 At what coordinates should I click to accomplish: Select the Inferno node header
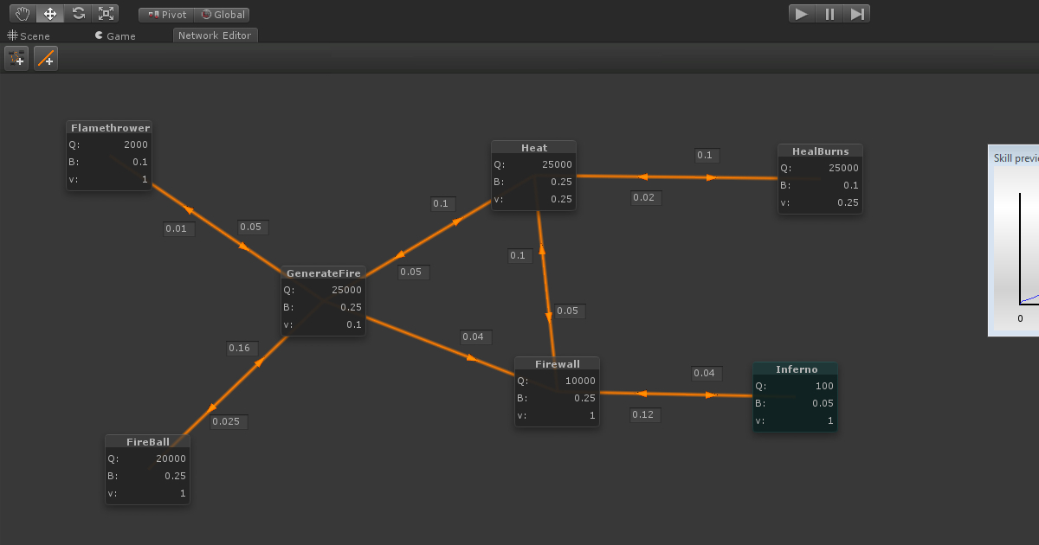[797, 369]
